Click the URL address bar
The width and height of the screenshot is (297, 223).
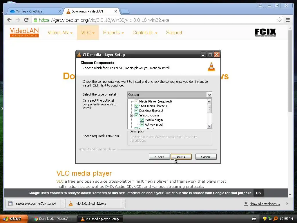point(157,20)
